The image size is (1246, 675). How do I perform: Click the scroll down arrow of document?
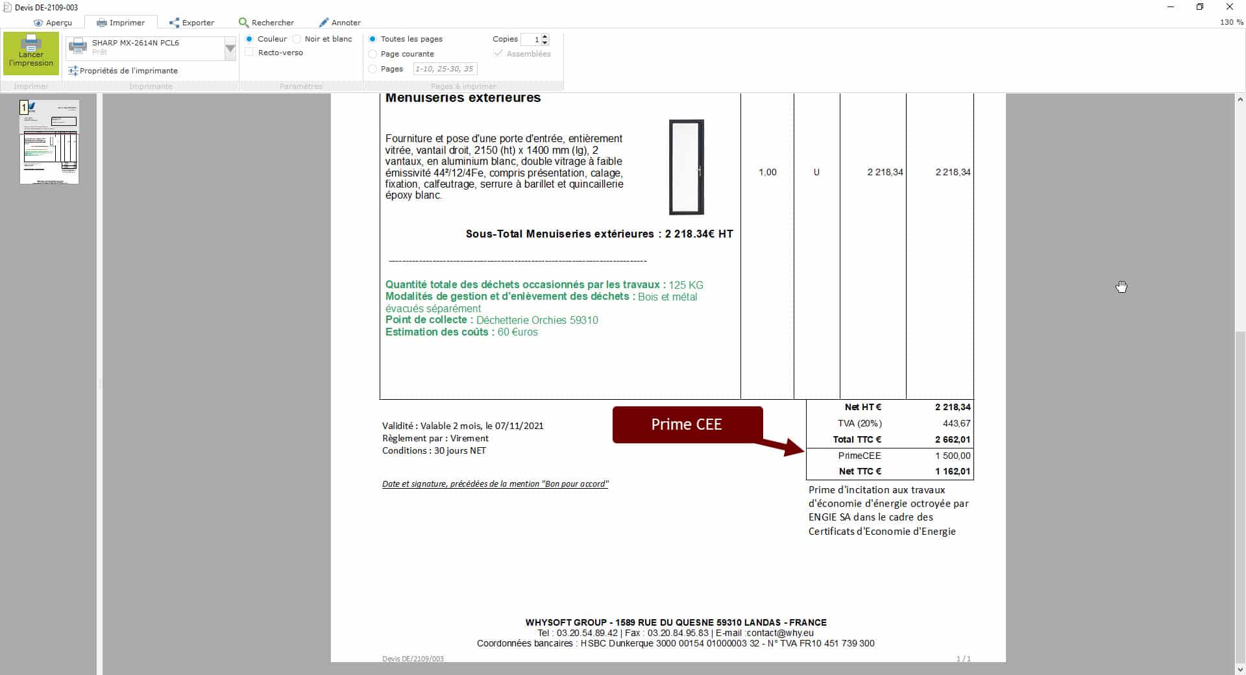(x=1240, y=669)
